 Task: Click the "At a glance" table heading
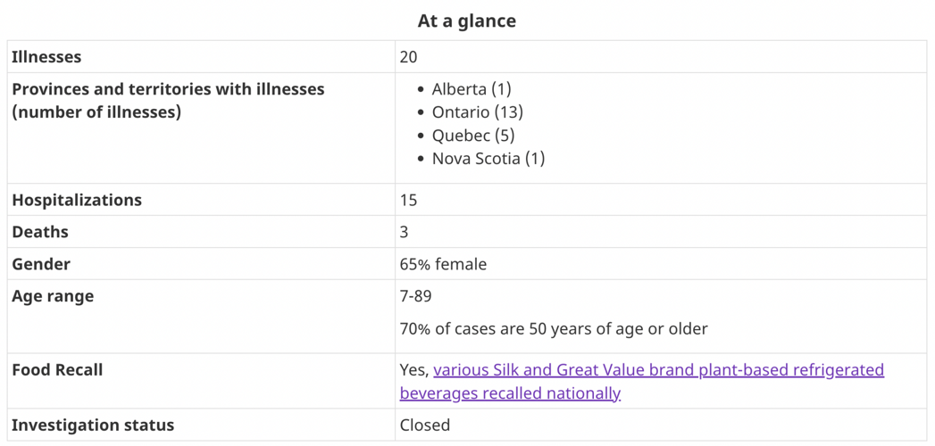click(466, 21)
